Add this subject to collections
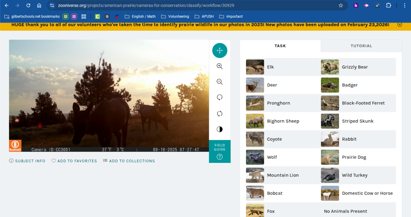The width and height of the screenshot is (411, 217). click(x=129, y=161)
